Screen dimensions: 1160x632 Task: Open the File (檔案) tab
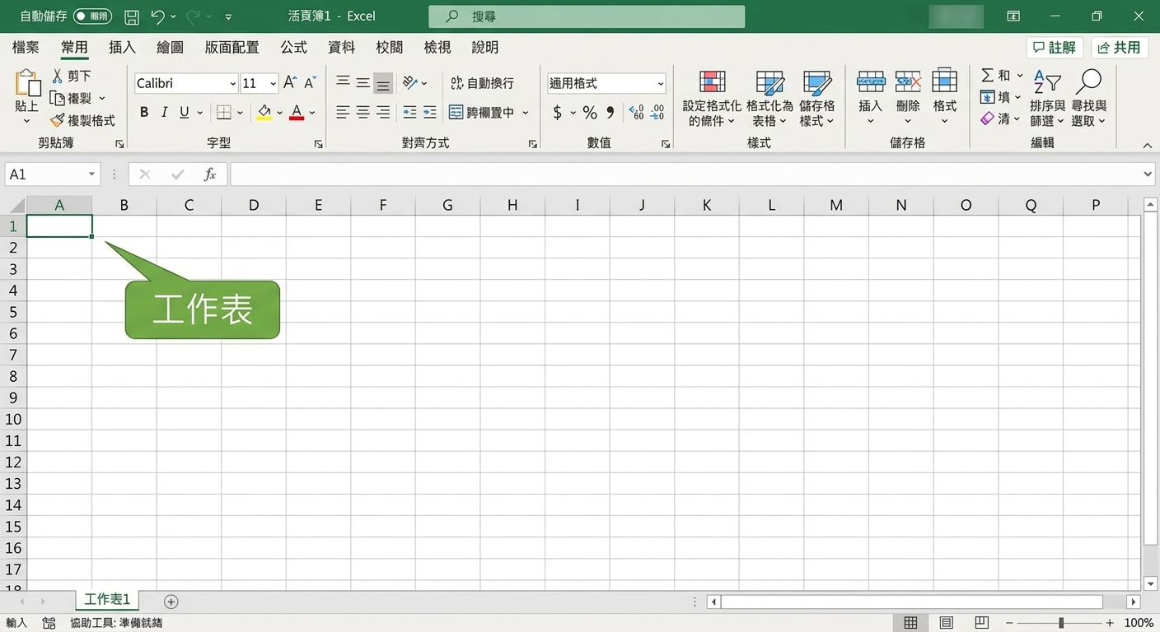coord(26,48)
